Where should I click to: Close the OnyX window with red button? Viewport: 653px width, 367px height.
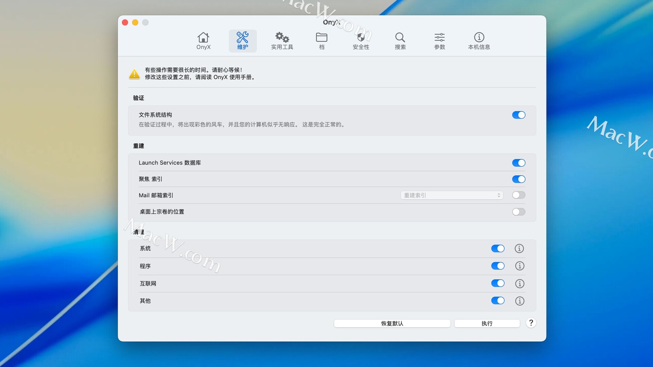coord(125,22)
